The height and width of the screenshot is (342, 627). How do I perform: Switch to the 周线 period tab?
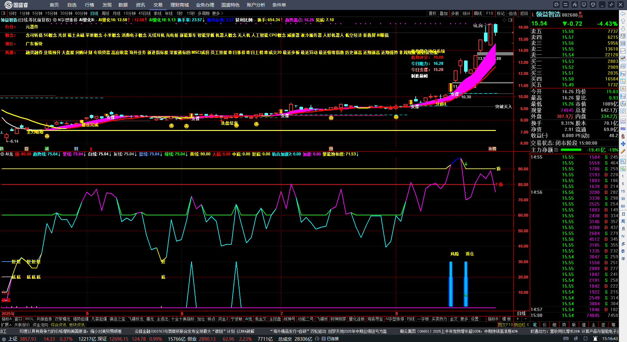[x=105, y=13]
